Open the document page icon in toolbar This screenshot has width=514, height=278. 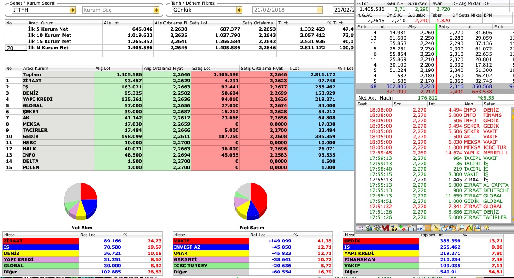411,228
